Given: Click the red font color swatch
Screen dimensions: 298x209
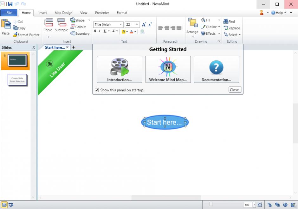Looking at the screenshot, I should coord(131,31).
